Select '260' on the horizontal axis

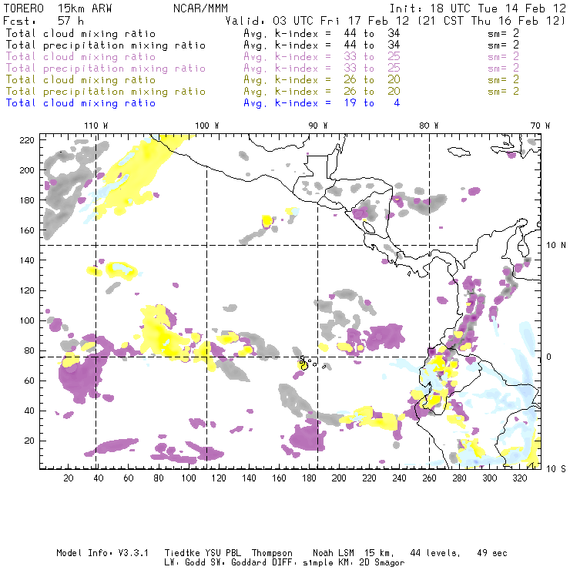(x=429, y=478)
